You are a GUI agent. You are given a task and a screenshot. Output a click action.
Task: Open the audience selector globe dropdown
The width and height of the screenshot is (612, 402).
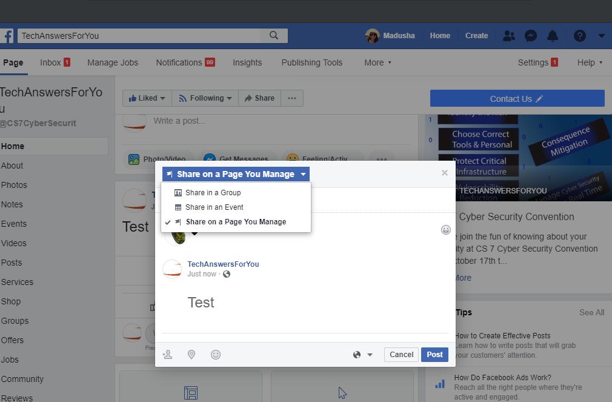pyautogui.click(x=362, y=355)
